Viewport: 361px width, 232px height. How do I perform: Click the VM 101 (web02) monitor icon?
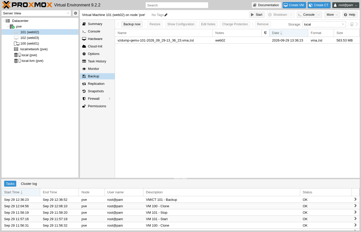tap(16, 32)
